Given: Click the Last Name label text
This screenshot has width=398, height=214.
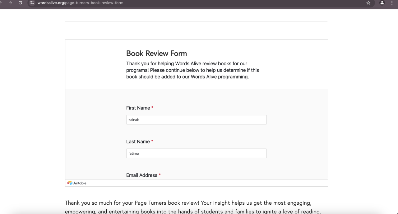Looking at the screenshot, I should (x=138, y=142).
